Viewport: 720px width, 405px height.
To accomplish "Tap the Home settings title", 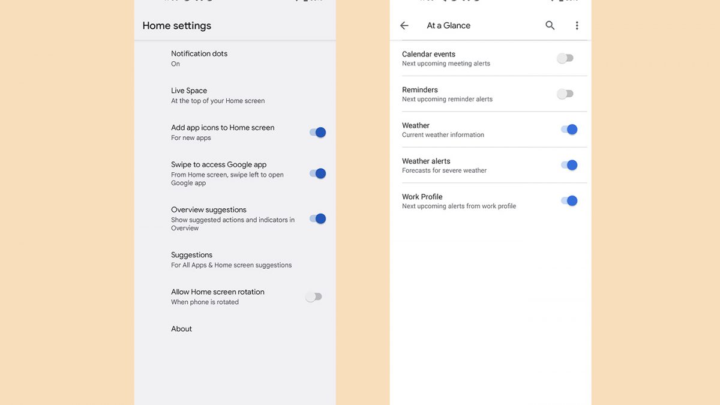I will coord(176,26).
